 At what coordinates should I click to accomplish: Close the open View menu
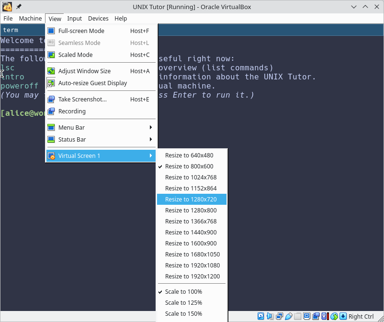point(55,19)
